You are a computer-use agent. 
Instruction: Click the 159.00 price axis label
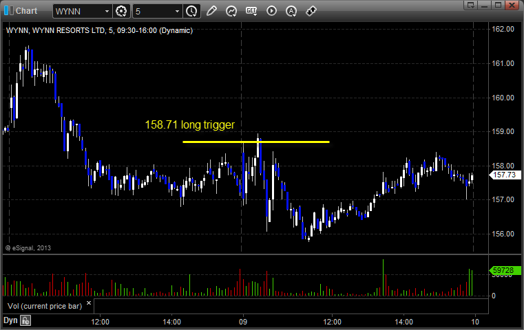(x=503, y=131)
